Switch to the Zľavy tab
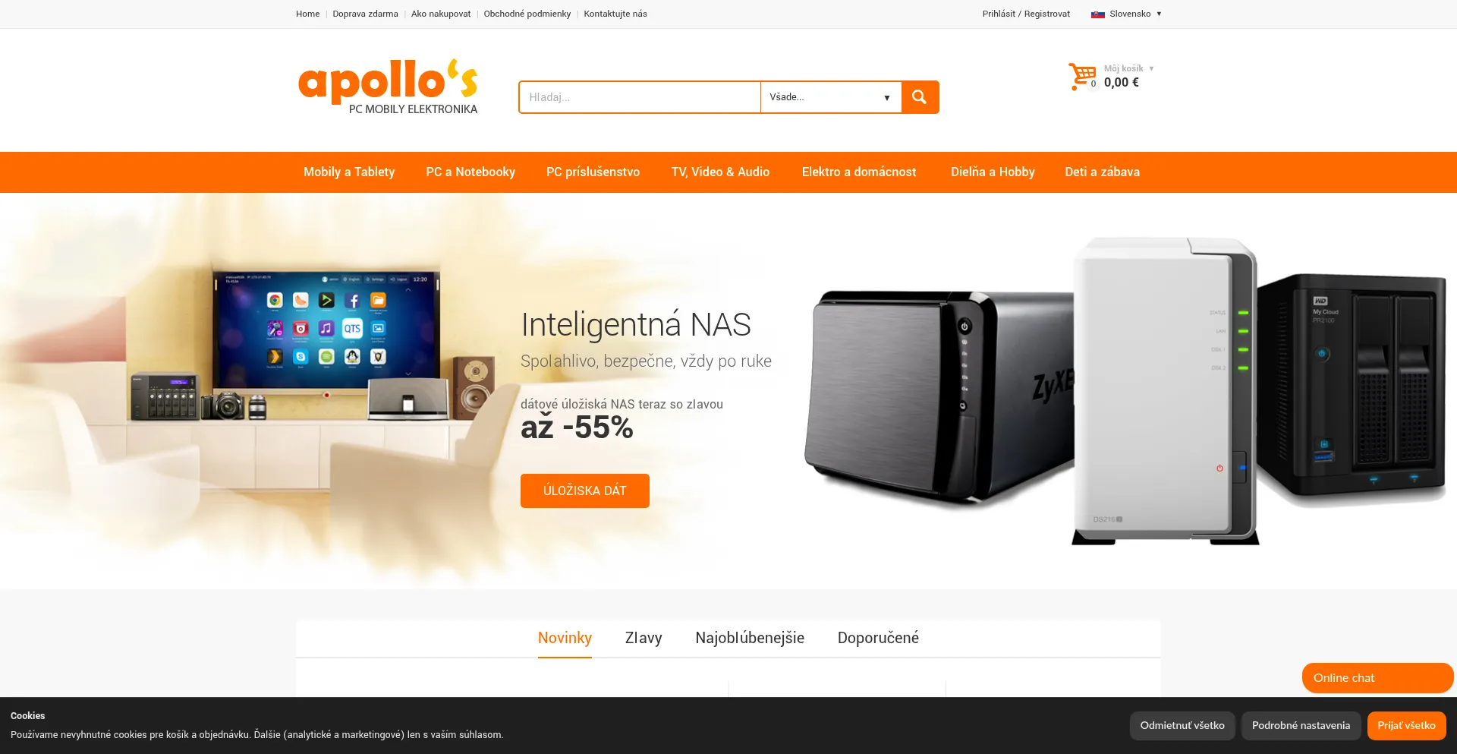The image size is (1457, 754). pos(644,638)
